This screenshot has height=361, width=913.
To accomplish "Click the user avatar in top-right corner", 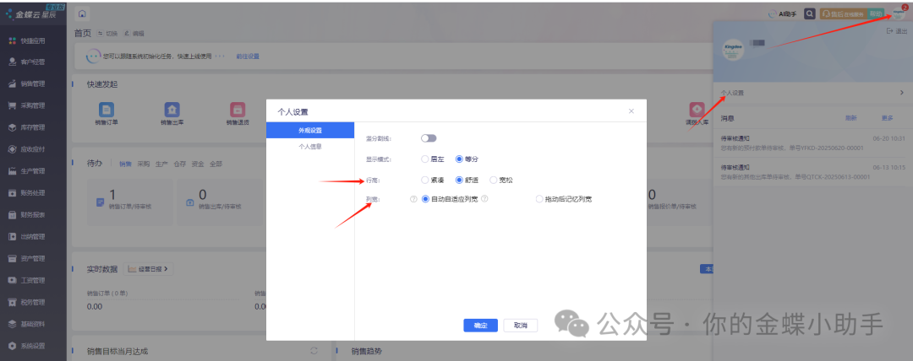I will click(897, 13).
